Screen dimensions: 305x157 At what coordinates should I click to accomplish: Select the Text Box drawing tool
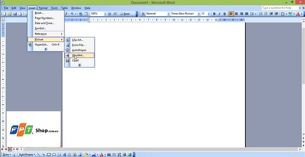[59, 155]
